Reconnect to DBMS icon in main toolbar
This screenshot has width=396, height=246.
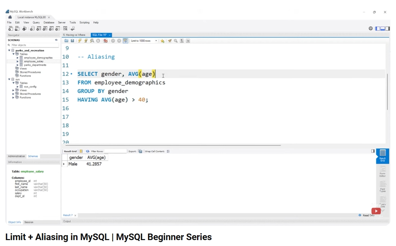(x=73, y=29)
